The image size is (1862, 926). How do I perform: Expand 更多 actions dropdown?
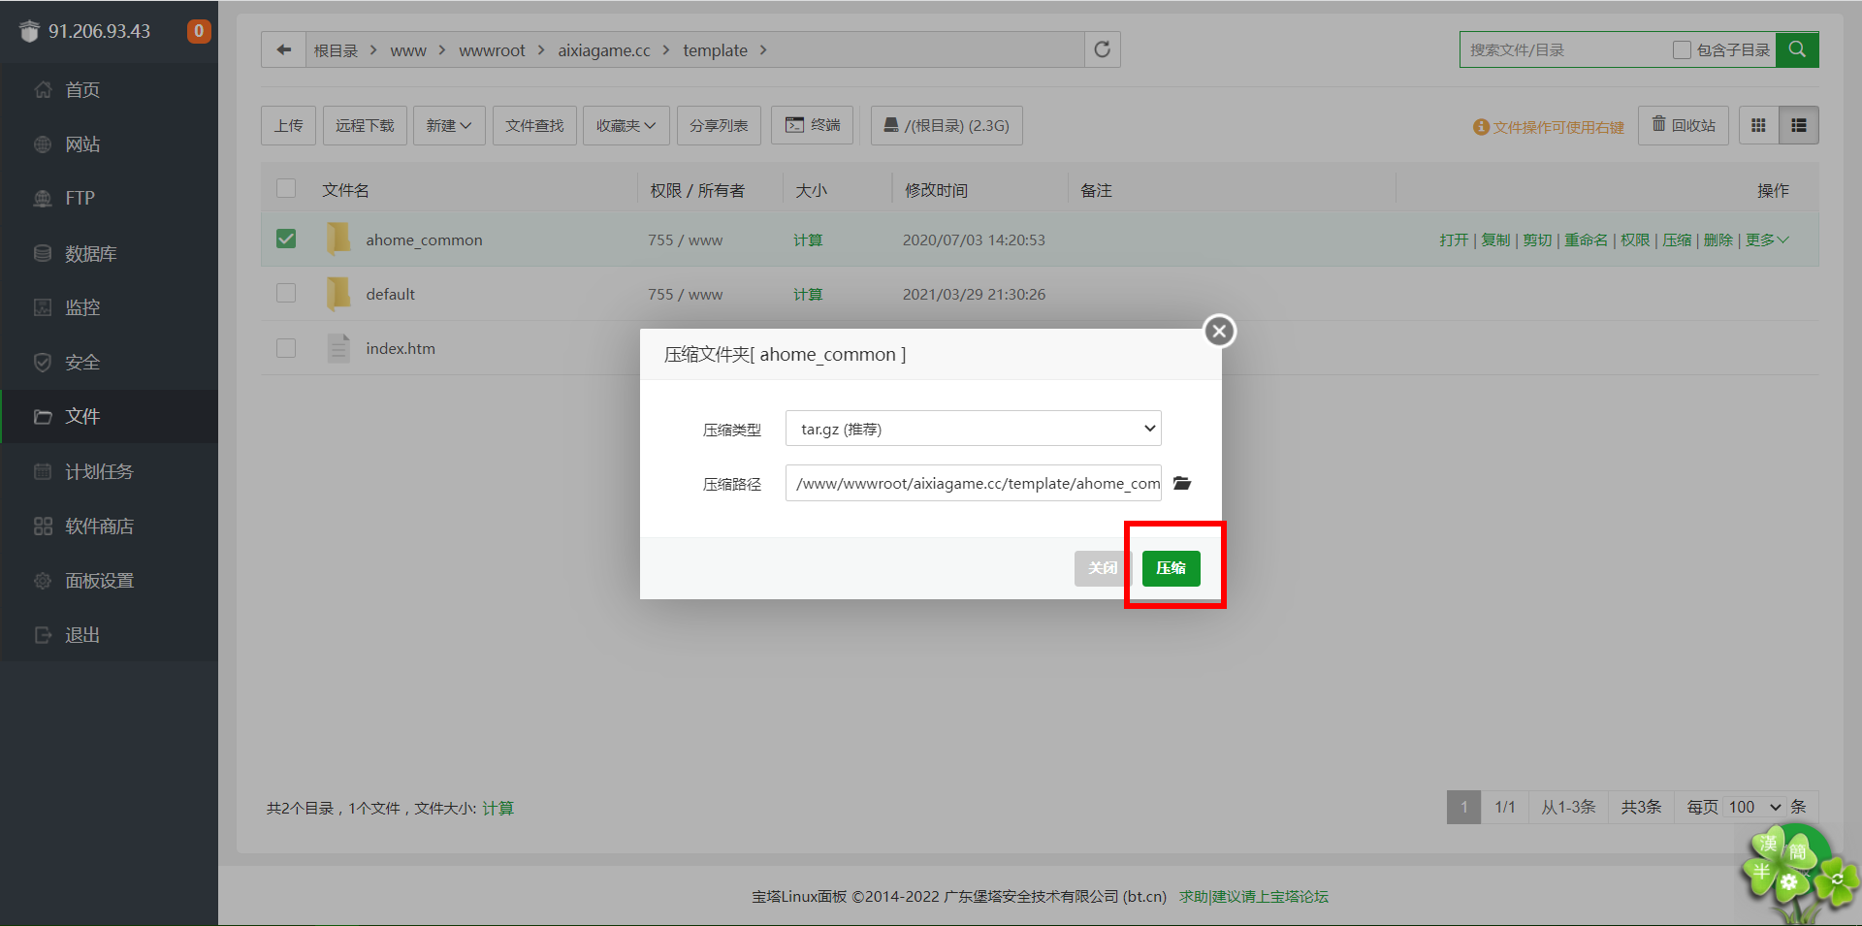point(1767,239)
